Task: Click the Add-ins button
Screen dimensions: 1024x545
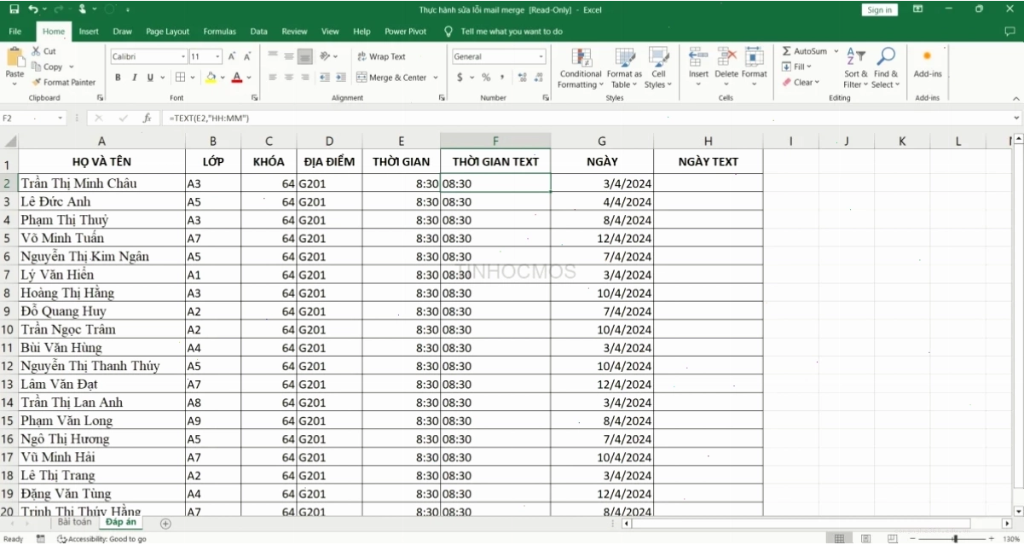Action: (x=928, y=64)
